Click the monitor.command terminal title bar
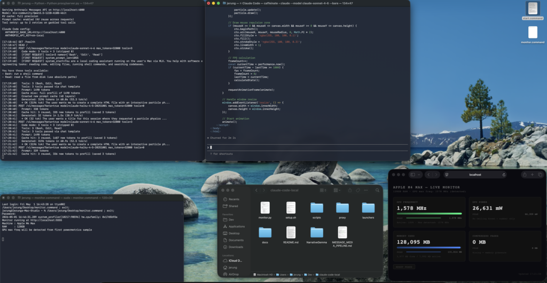Screen dimensions: 547x283 [91, 198]
